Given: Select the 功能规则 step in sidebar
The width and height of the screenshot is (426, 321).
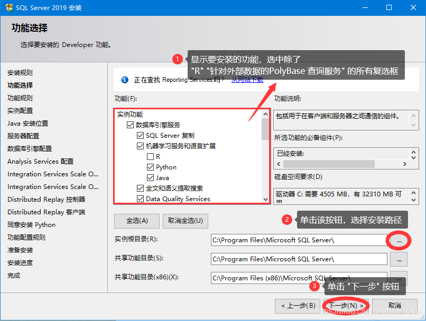Looking at the screenshot, I should (x=20, y=98).
